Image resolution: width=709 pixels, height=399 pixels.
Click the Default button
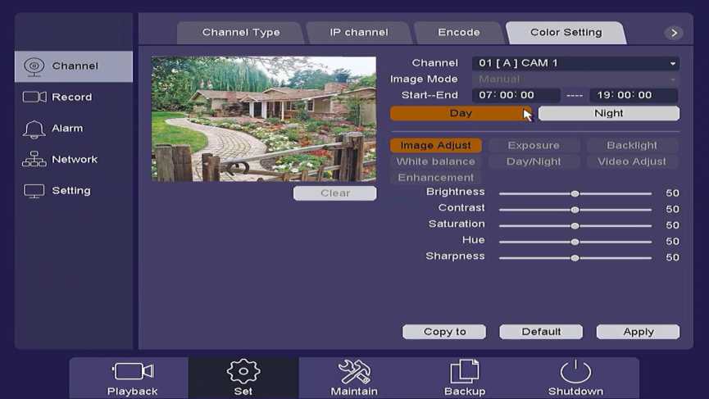tap(541, 332)
